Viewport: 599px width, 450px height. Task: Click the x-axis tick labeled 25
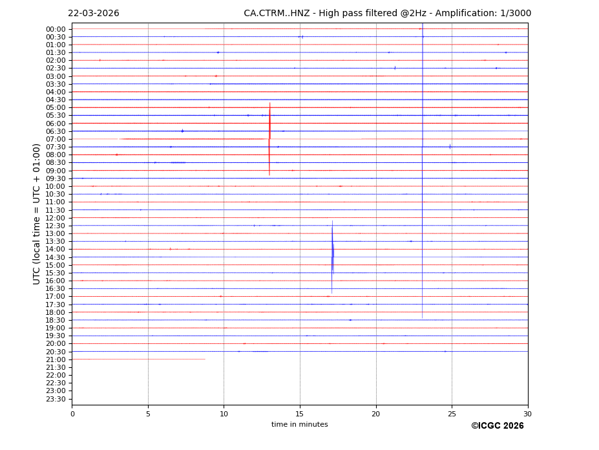click(x=452, y=414)
